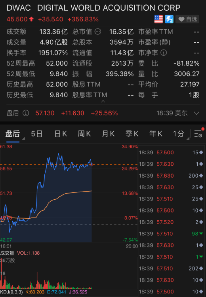Open chart settings icon with red dot
The height and width of the screenshot is (297, 206).
tap(198, 133)
